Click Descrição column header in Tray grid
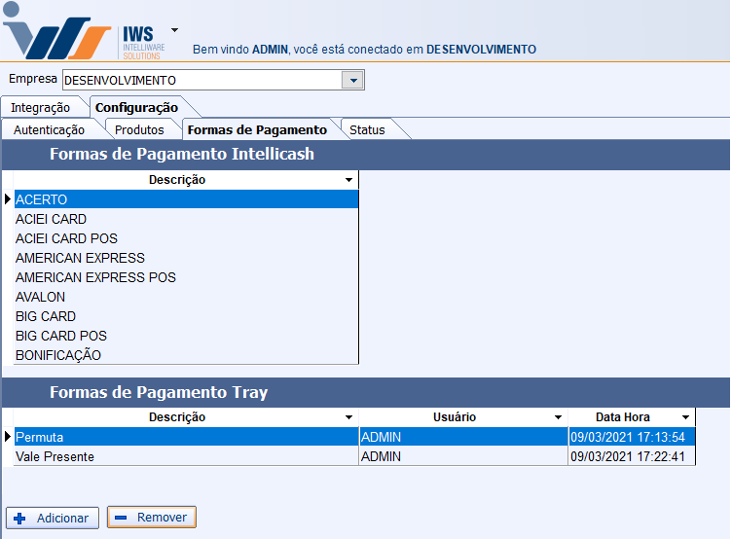The width and height of the screenshot is (732, 539). point(177,416)
